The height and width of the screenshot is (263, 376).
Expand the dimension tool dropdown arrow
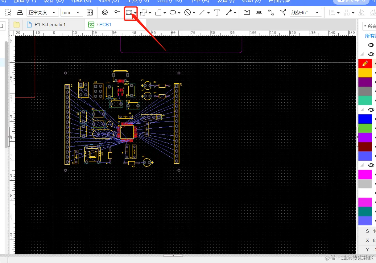pyautogui.click(x=235, y=13)
